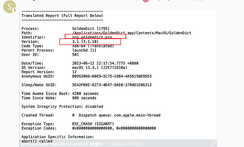Open the CleanShot 2023-06-12 image filename link
244x147 pixels.
65,144
